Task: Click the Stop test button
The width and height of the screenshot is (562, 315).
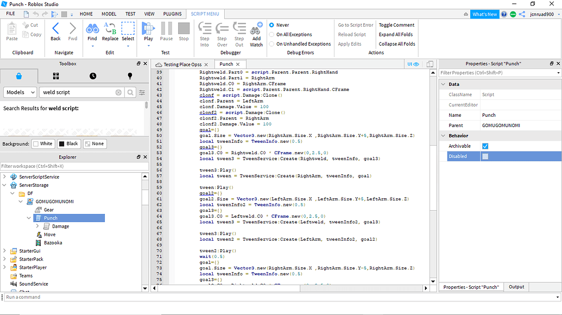Action: pyautogui.click(x=184, y=28)
